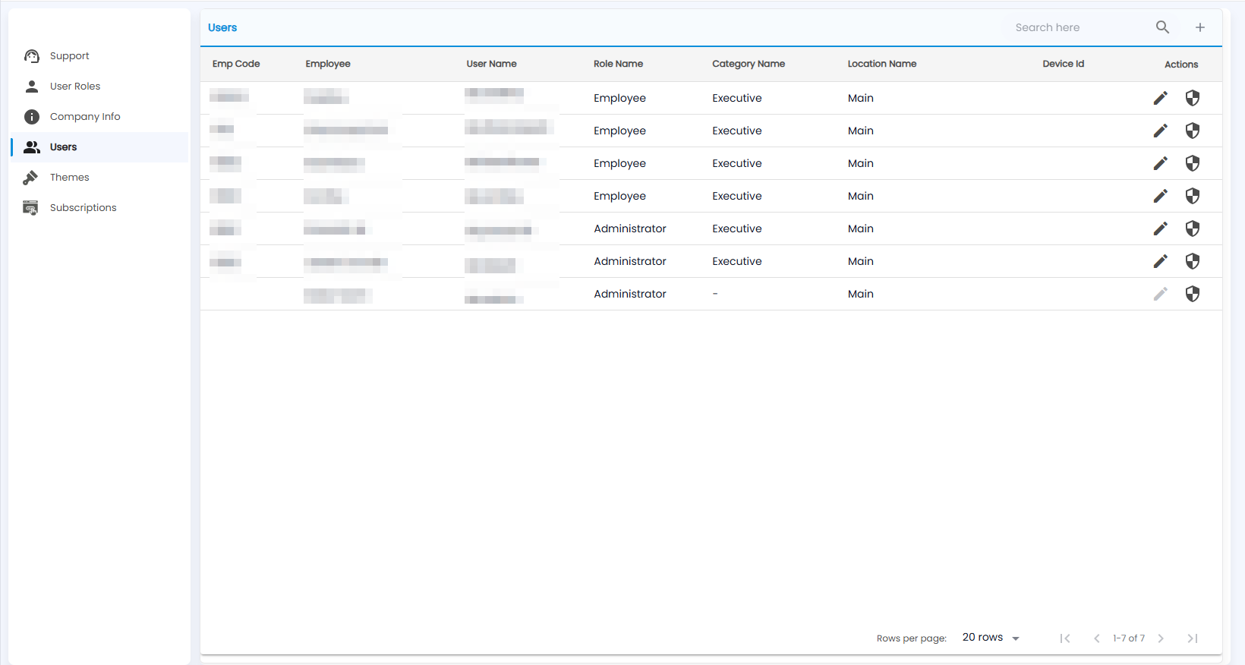Open User Roles in the sidebar
1245x665 pixels.
pos(75,87)
